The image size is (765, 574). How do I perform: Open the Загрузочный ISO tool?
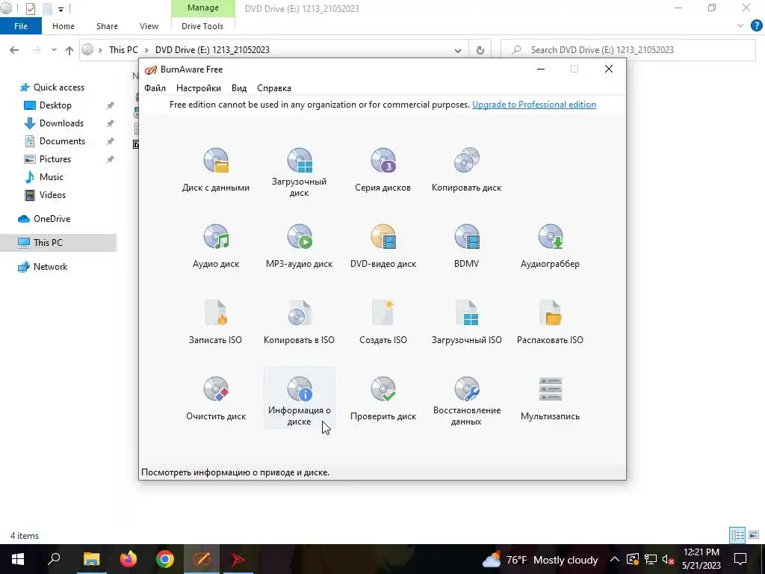pos(466,322)
